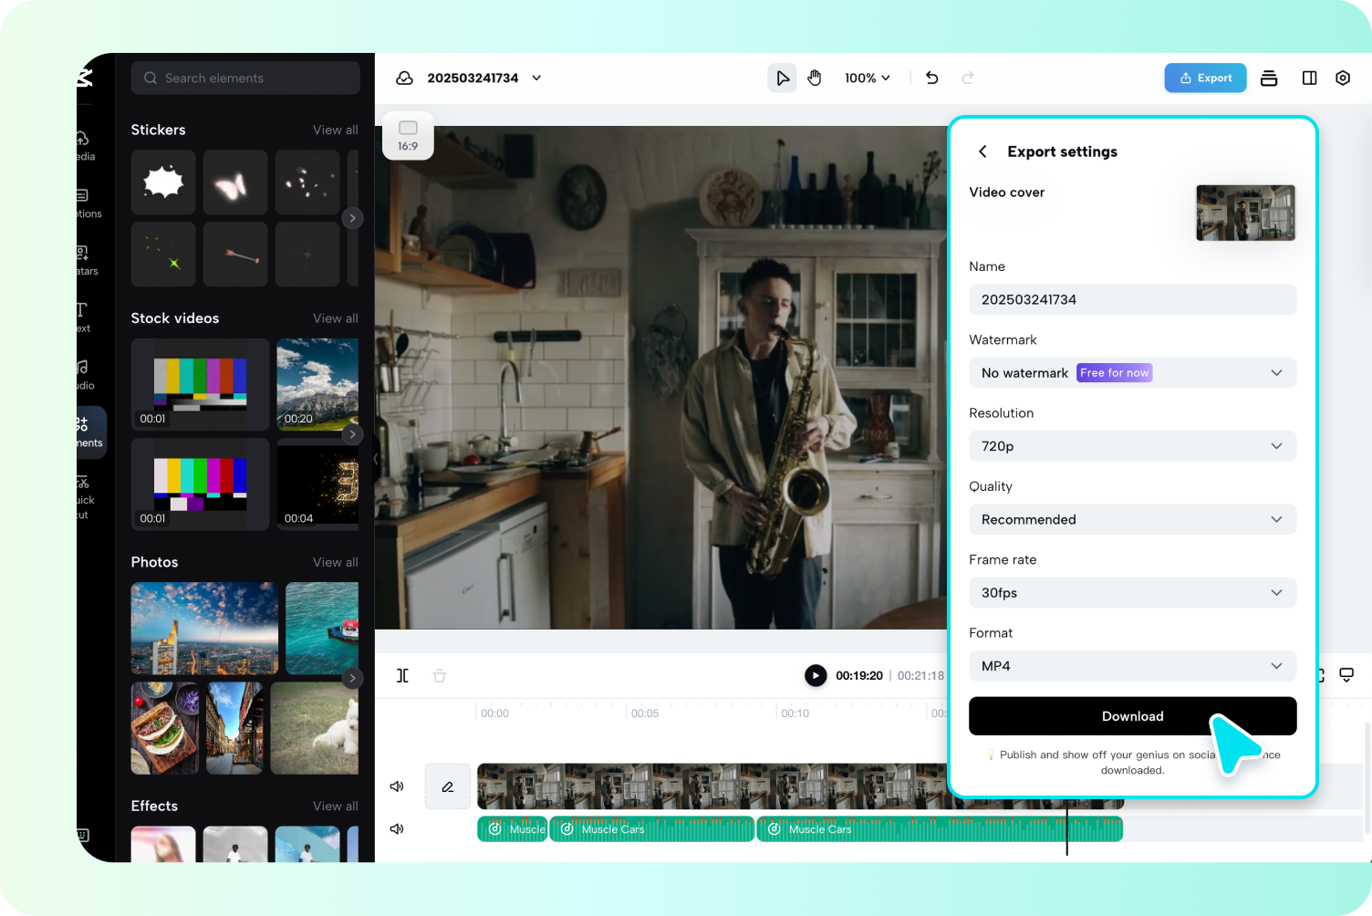The height and width of the screenshot is (916, 1372).
Task: Activate the hand pan tool
Action: tap(815, 78)
